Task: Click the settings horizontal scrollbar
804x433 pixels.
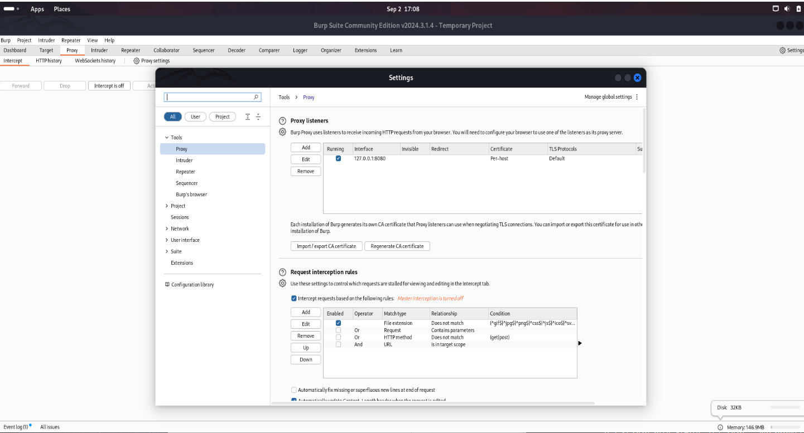Action: tap(432, 402)
